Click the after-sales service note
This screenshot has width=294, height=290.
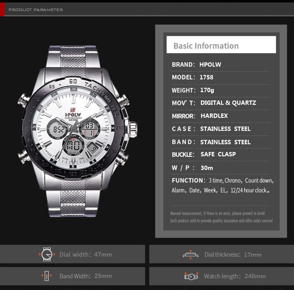click(222, 221)
